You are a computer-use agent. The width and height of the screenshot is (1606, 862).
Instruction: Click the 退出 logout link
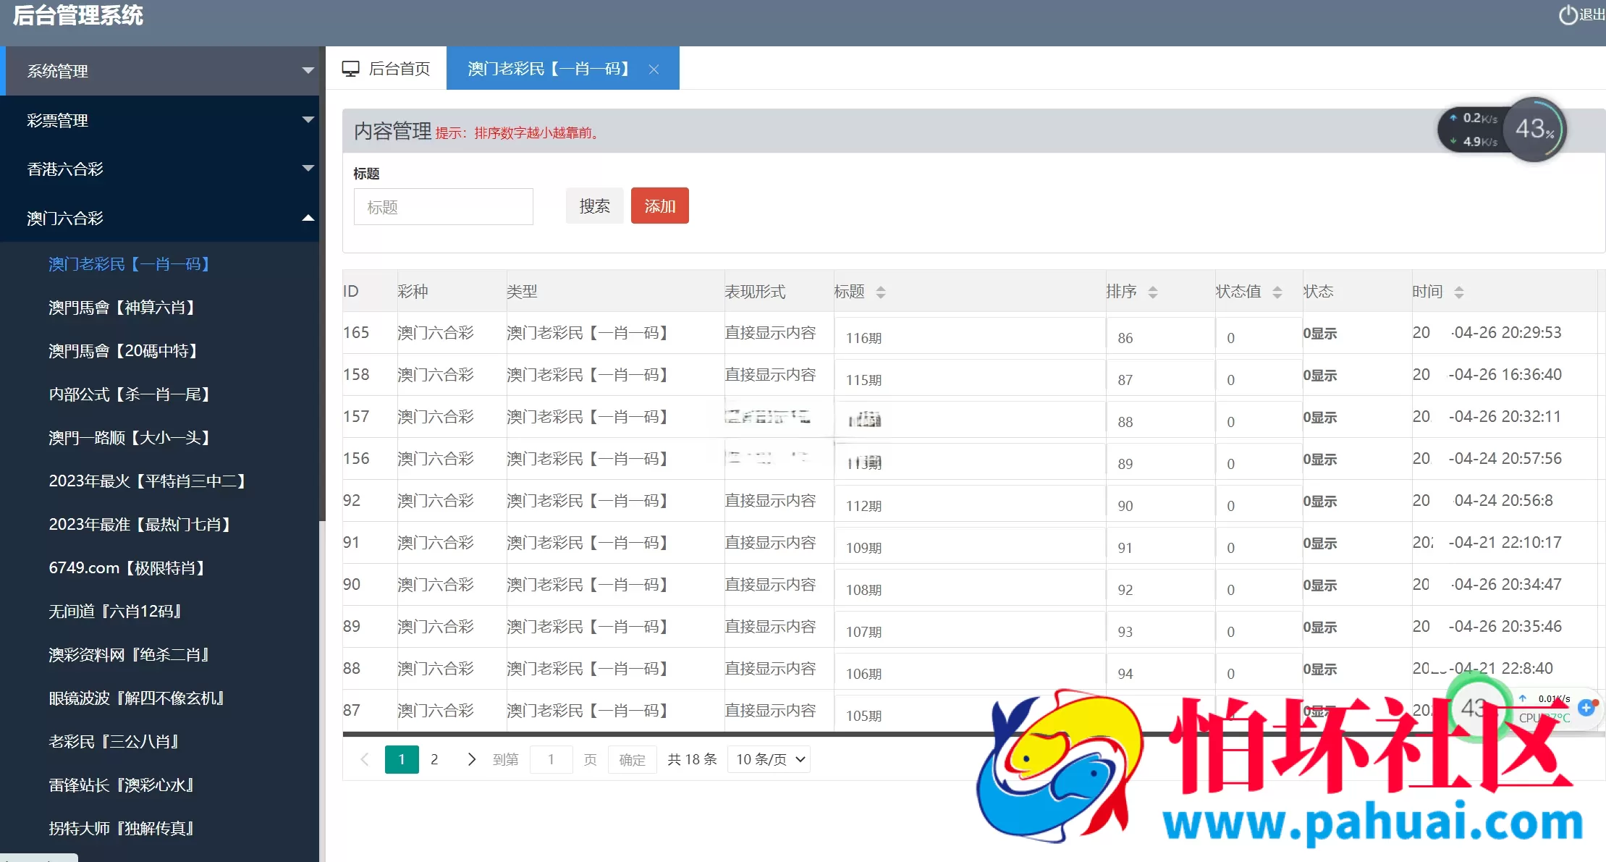[1592, 15]
